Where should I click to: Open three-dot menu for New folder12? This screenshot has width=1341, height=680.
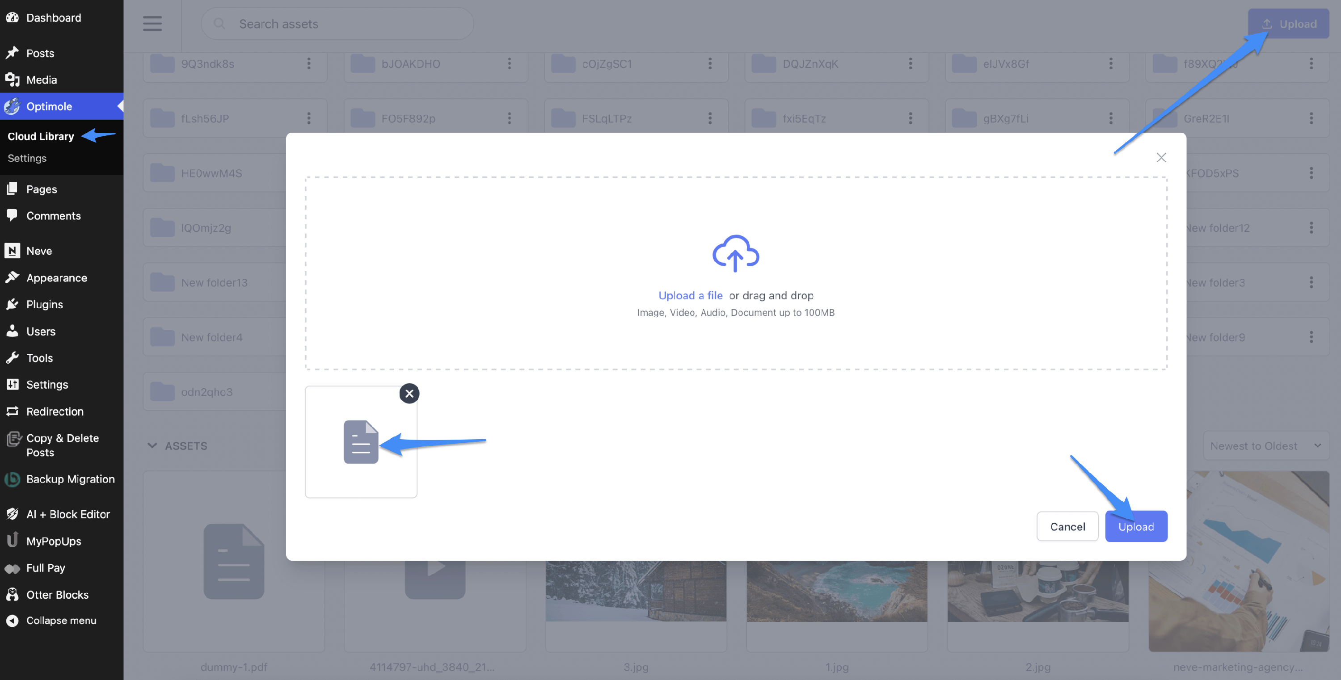[1311, 228]
